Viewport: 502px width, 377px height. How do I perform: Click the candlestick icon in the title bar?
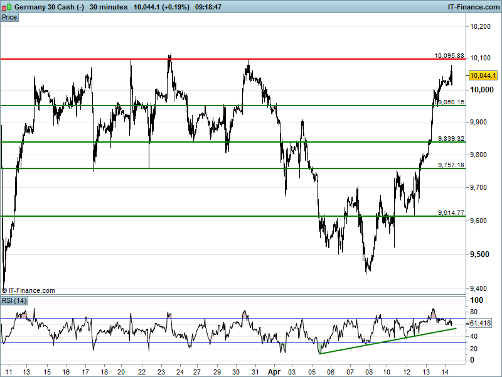(x=6, y=7)
